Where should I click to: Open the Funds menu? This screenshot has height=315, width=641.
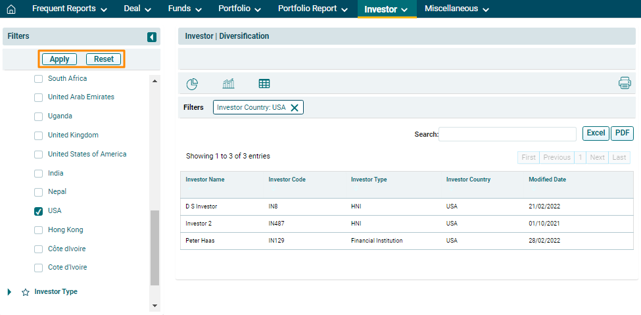[x=185, y=9]
